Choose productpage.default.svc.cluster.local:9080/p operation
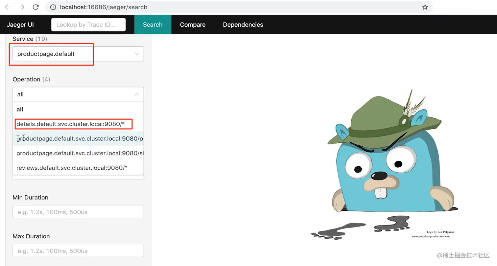The image size is (497, 266). pyautogui.click(x=78, y=138)
